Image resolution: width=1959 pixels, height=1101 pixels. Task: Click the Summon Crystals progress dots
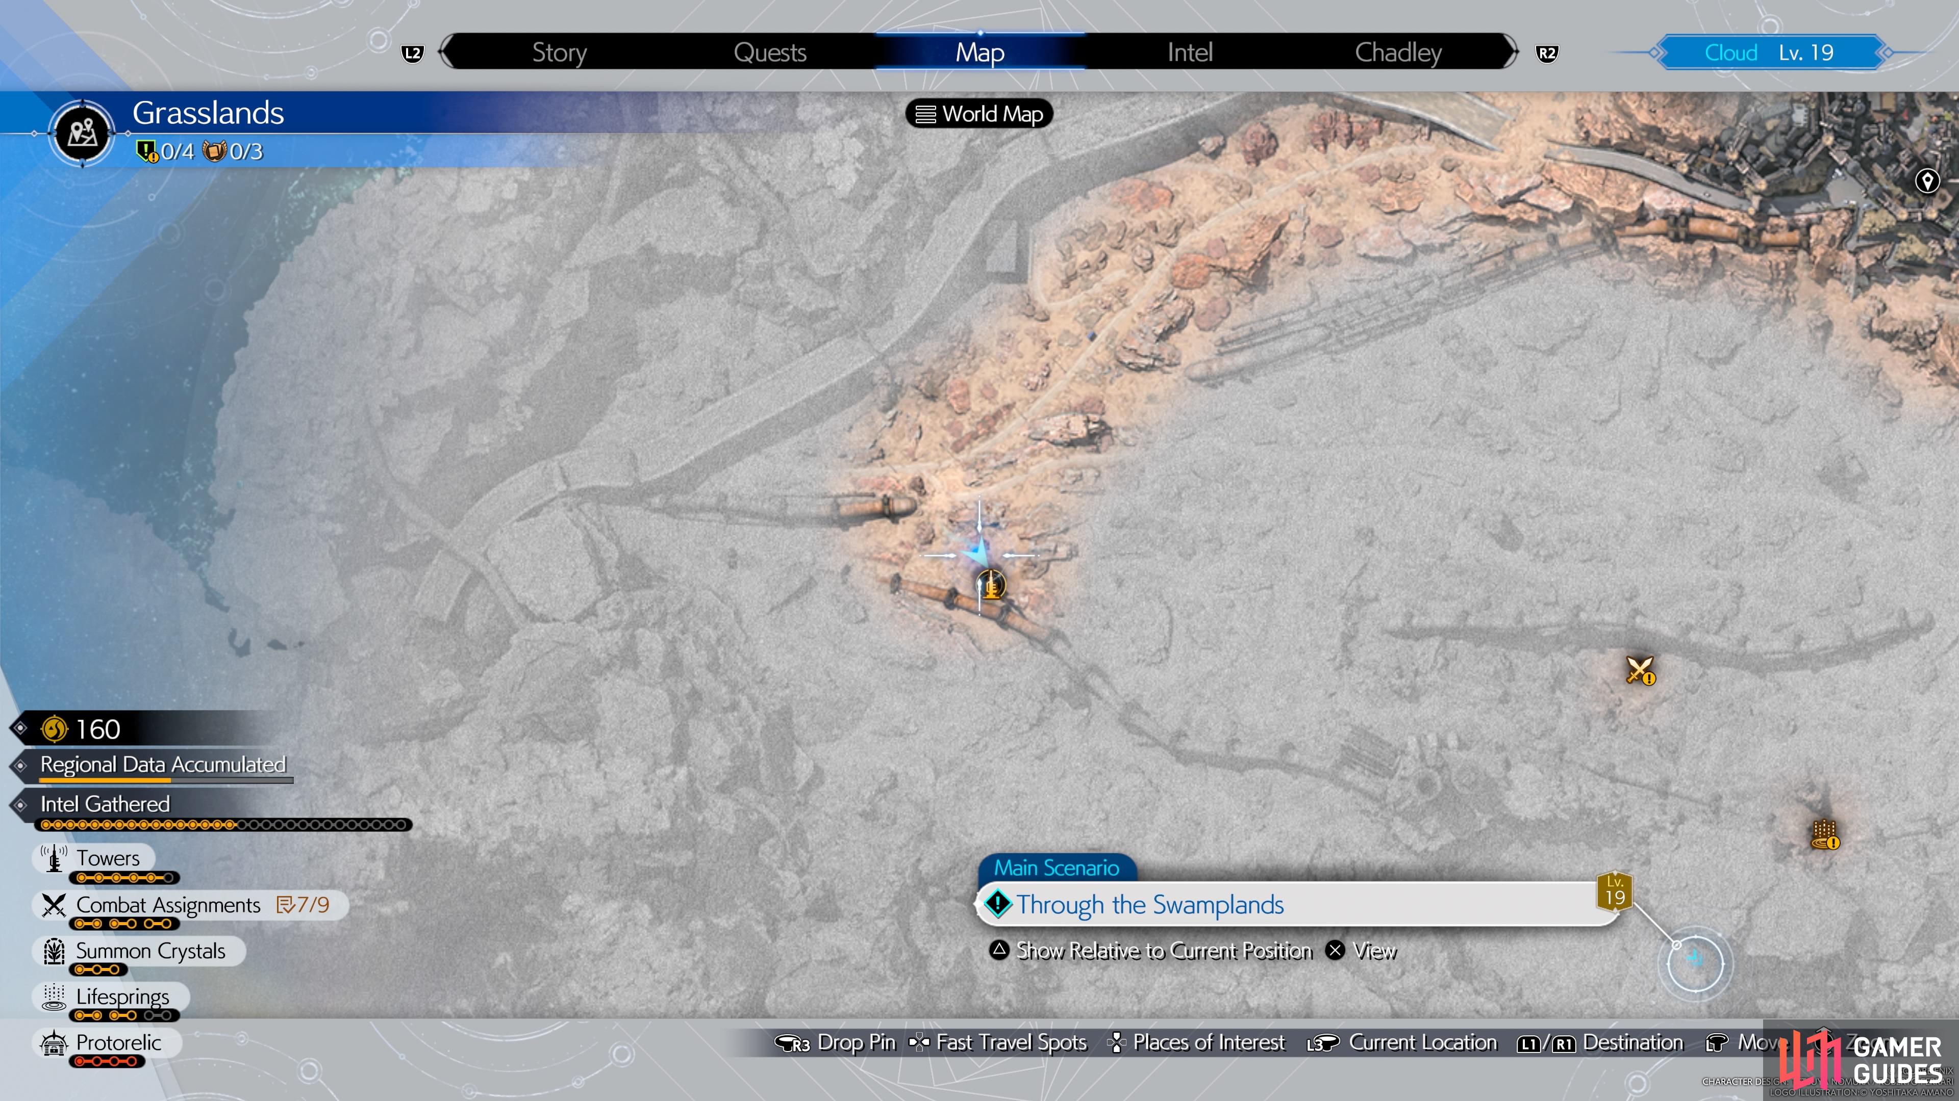[x=98, y=971]
